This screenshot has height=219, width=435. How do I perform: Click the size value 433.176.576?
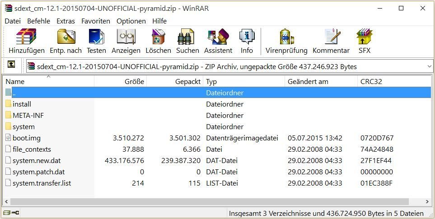click(124, 161)
